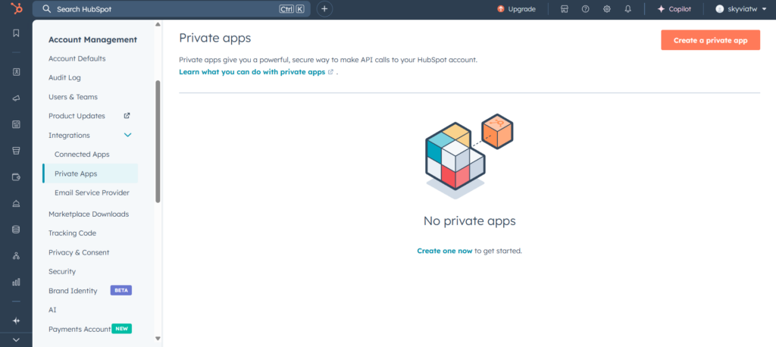Expand the left rail with bottom chevron
The image size is (776, 347).
click(16, 339)
